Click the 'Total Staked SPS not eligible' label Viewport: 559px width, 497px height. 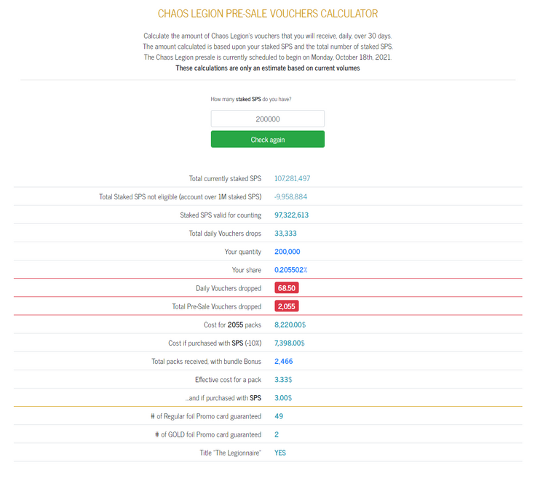[x=180, y=196]
